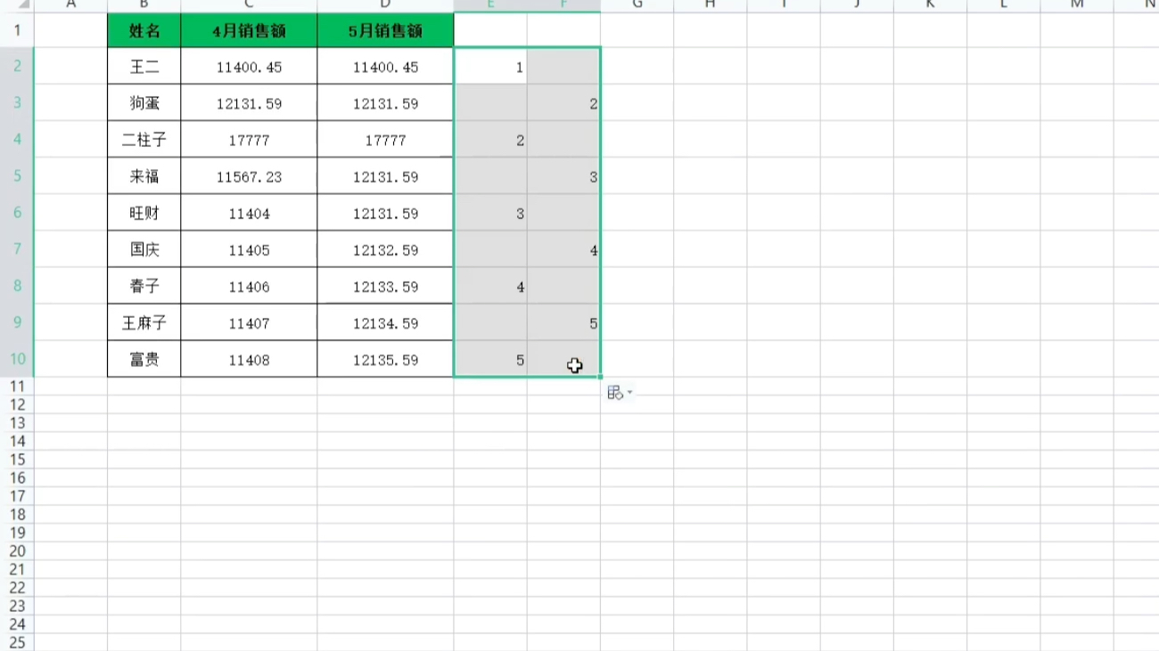The width and height of the screenshot is (1159, 651).
Task: Select the May value 12132.59
Action: coord(385,249)
